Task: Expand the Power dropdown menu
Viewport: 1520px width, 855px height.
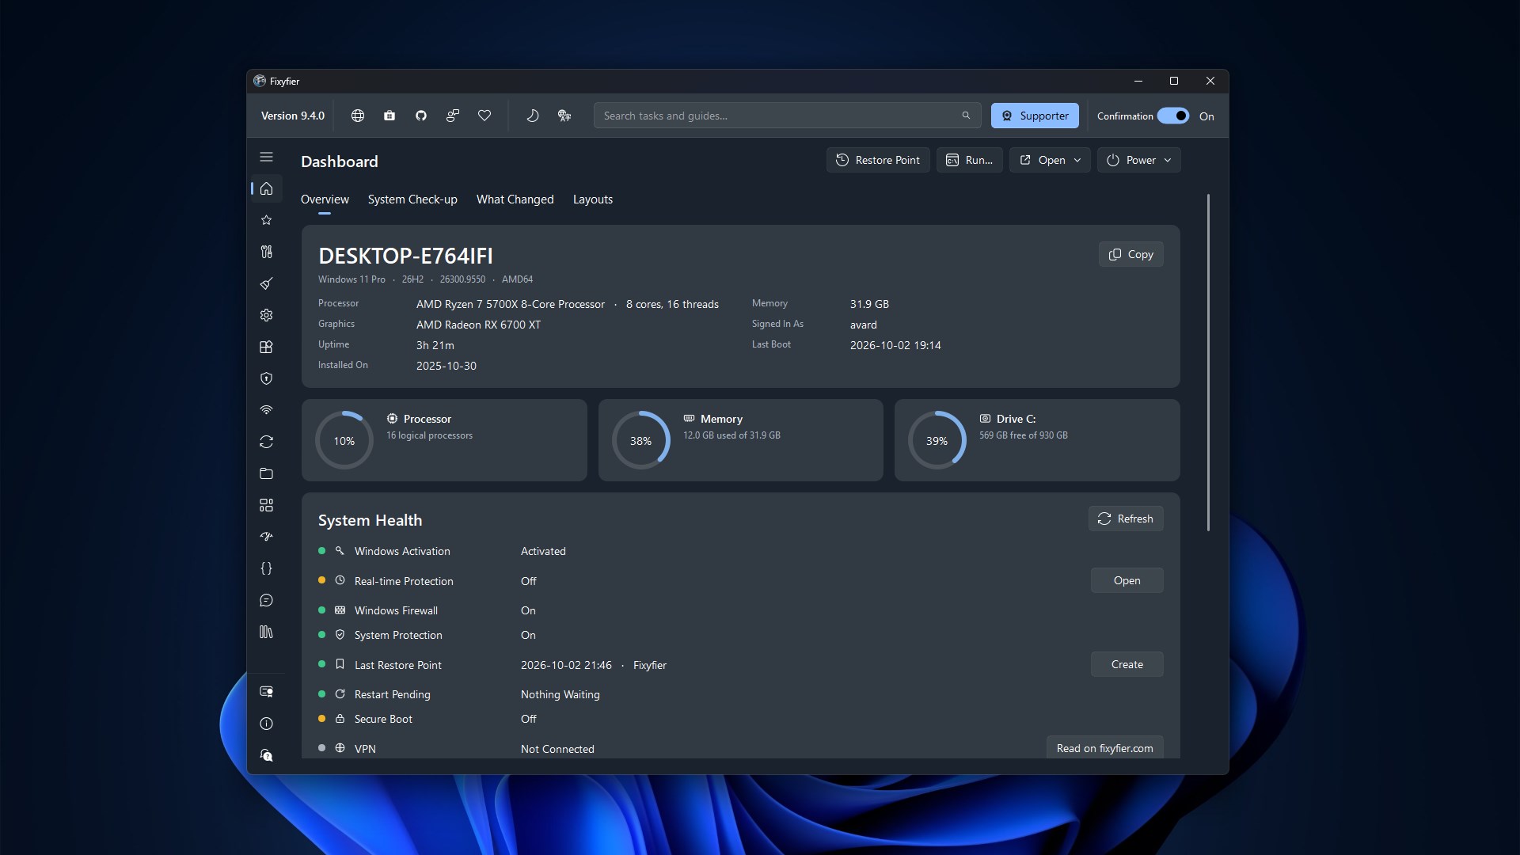Action: point(1138,160)
